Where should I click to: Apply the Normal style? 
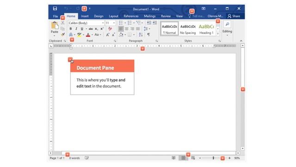coord(170,29)
